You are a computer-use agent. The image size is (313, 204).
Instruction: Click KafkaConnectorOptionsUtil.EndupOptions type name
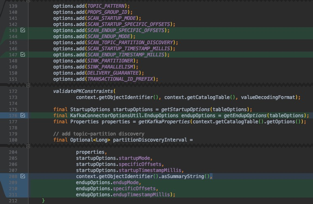(x=124, y=116)
